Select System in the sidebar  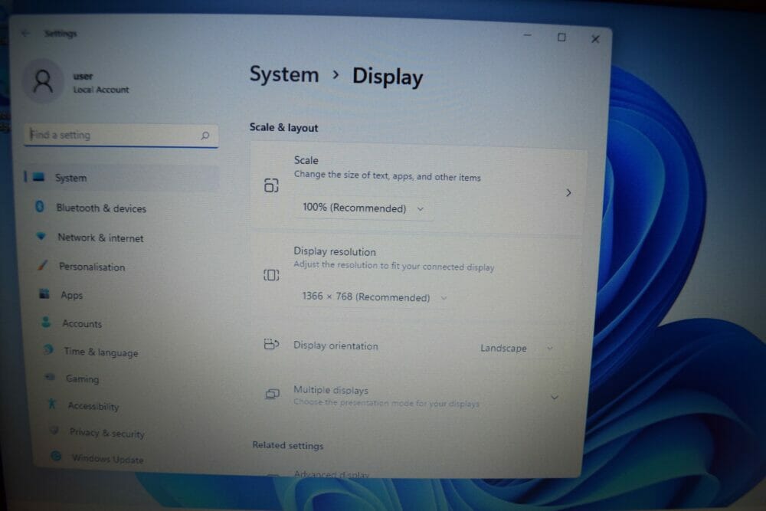tap(122, 178)
